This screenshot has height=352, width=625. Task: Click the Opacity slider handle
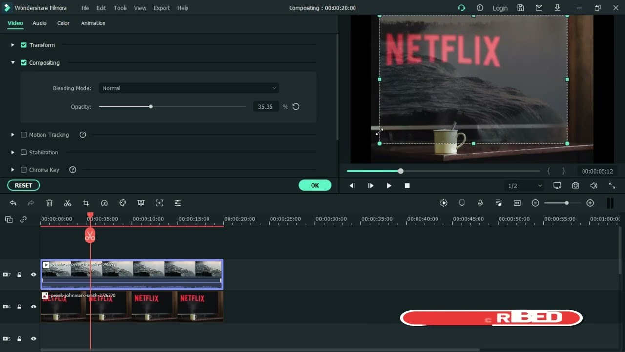pos(151,106)
